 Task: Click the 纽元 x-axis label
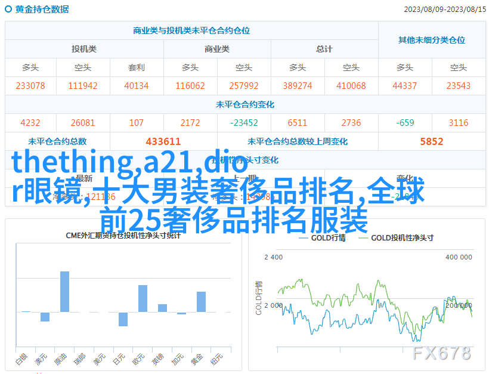[x=216, y=359]
